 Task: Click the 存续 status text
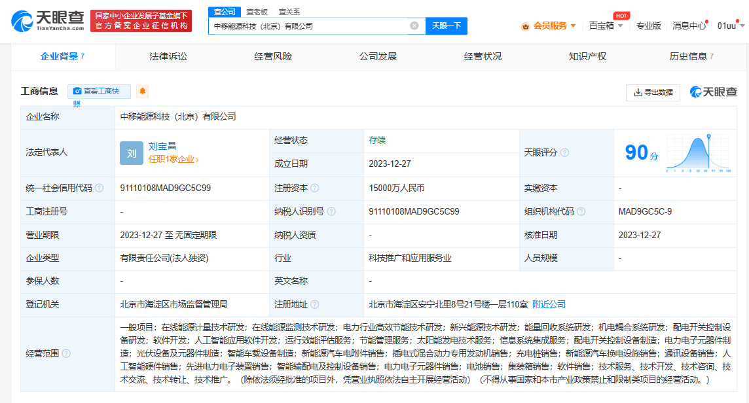pos(377,141)
